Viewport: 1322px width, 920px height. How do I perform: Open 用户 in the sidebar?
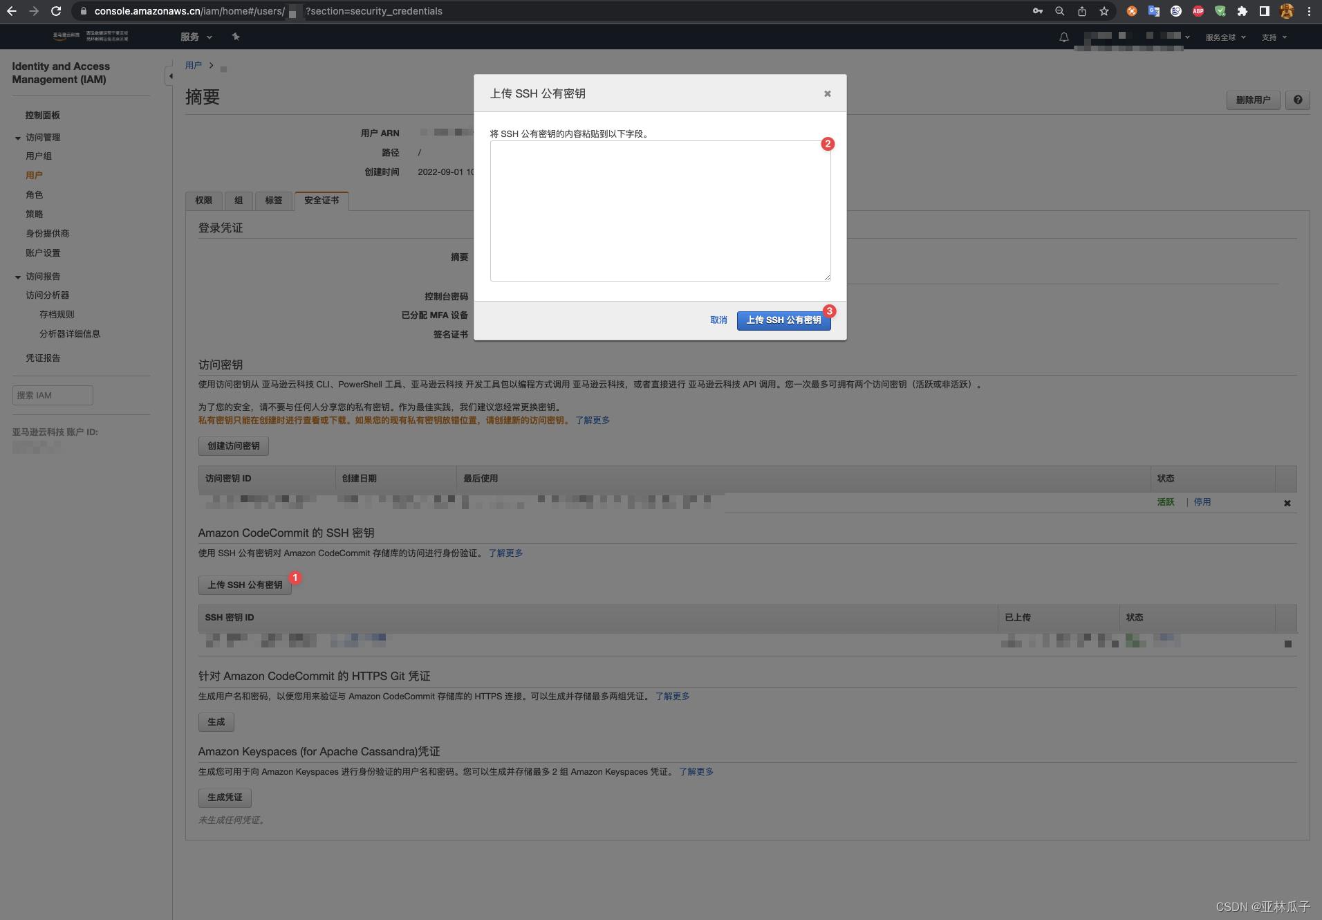[x=34, y=176]
